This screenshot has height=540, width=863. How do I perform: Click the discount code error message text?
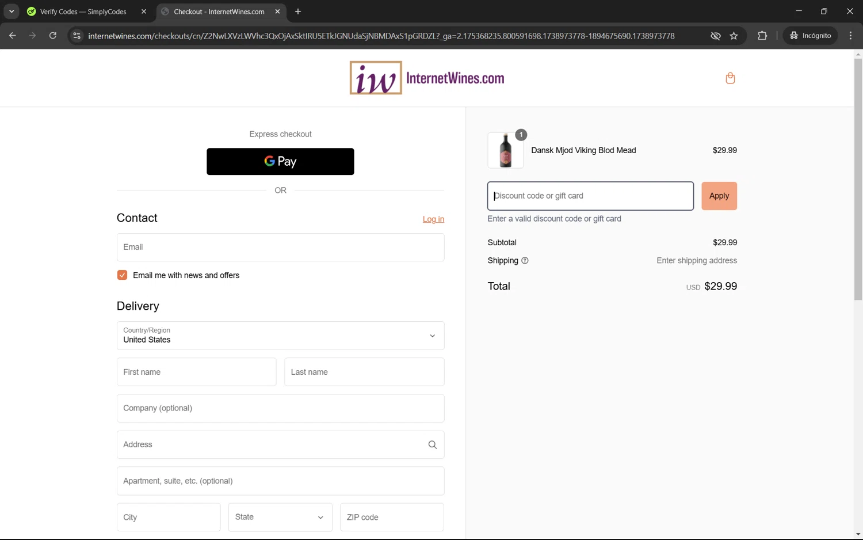[x=554, y=219]
